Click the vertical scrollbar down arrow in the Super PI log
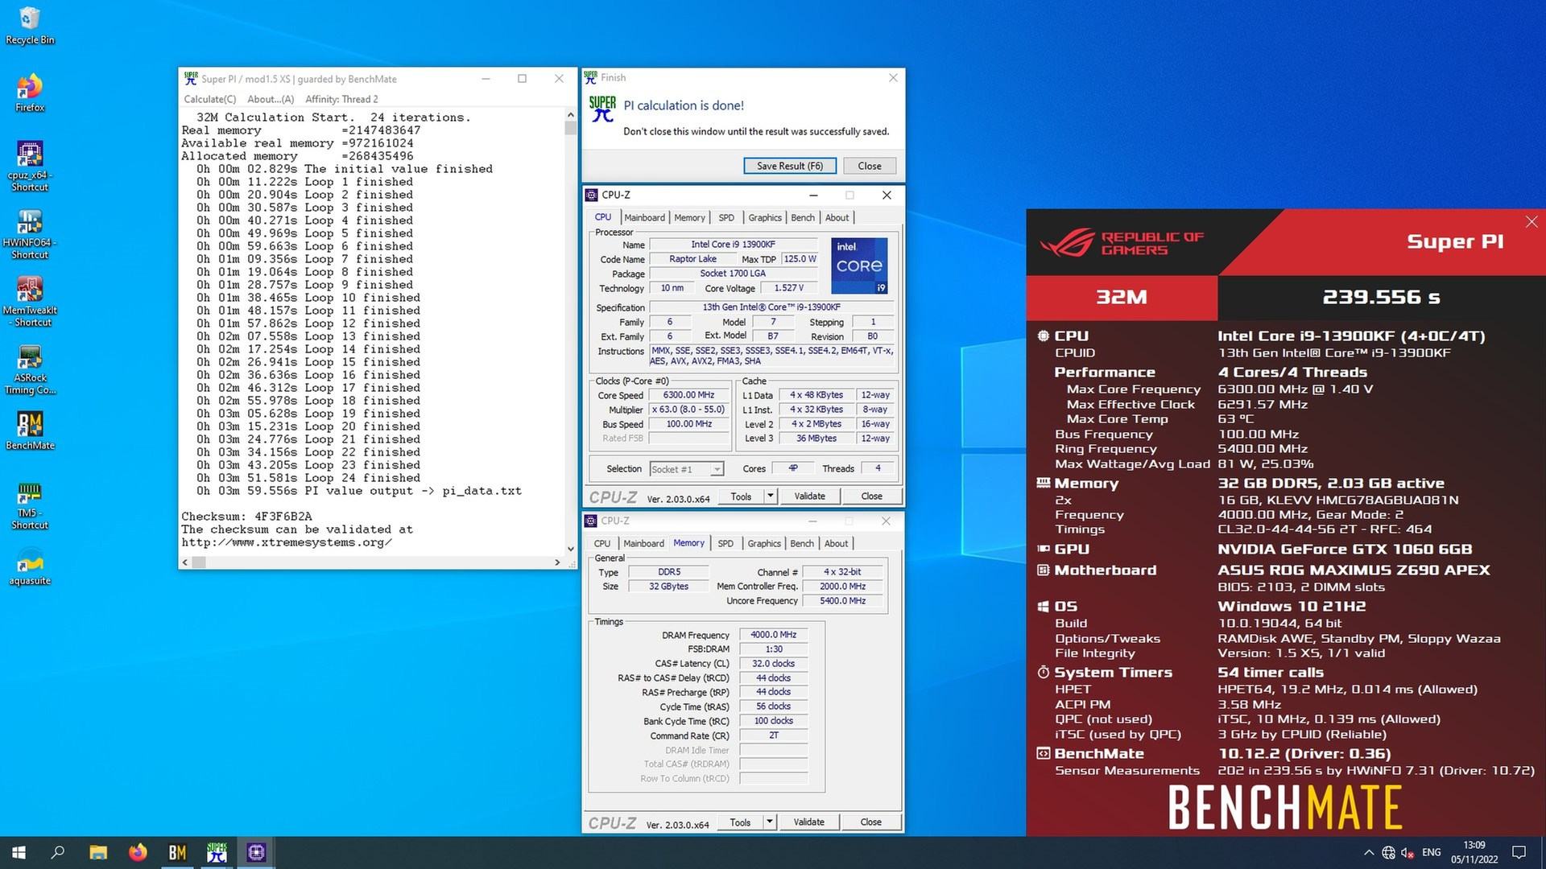The width and height of the screenshot is (1546, 869). pyautogui.click(x=571, y=549)
